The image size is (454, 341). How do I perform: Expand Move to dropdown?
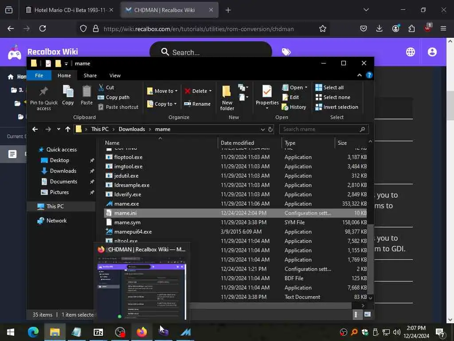[x=176, y=91]
